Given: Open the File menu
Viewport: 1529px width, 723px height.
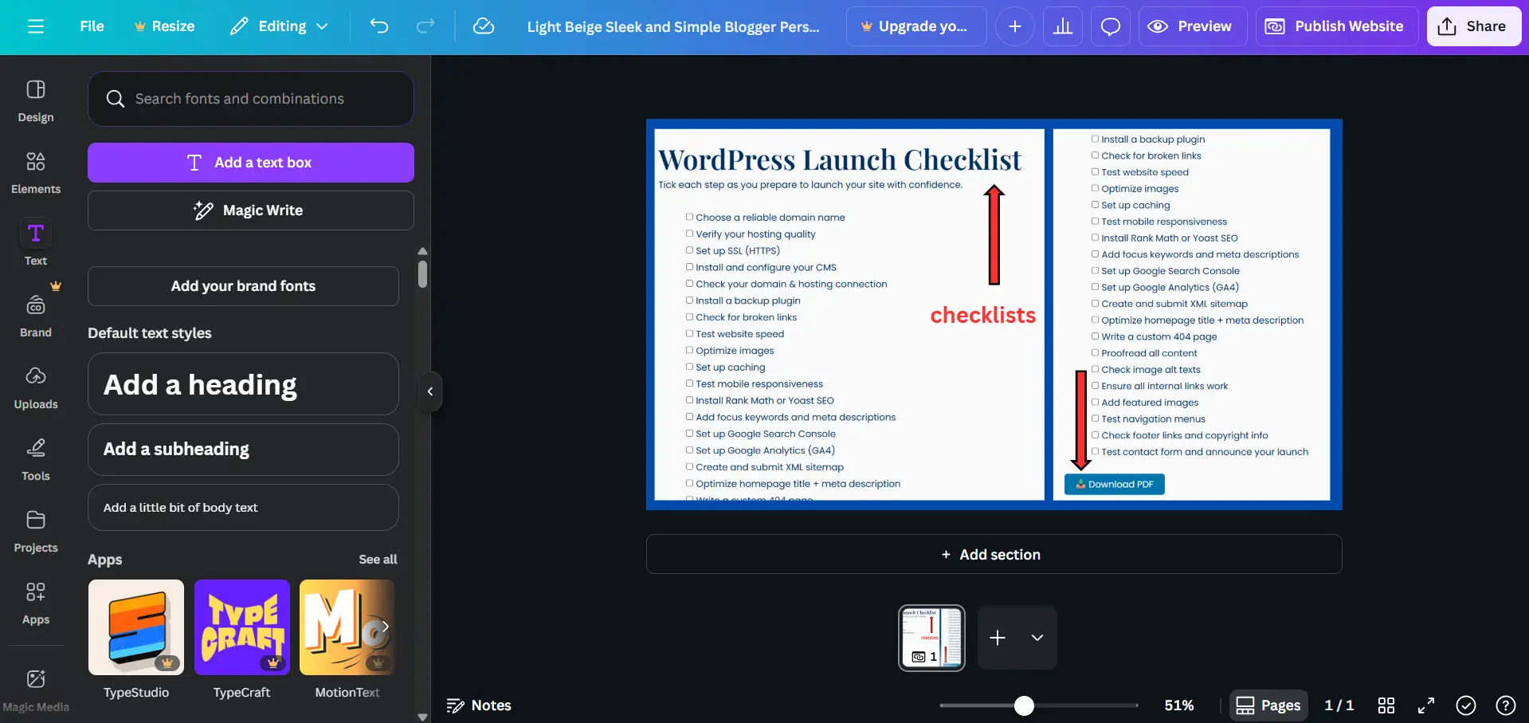Looking at the screenshot, I should click(92, 26).
